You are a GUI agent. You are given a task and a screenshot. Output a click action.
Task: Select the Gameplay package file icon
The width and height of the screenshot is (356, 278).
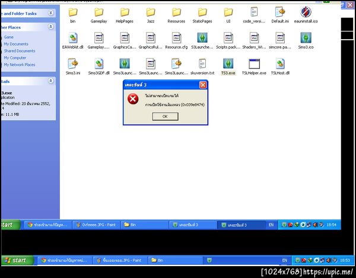coord(98,38)
